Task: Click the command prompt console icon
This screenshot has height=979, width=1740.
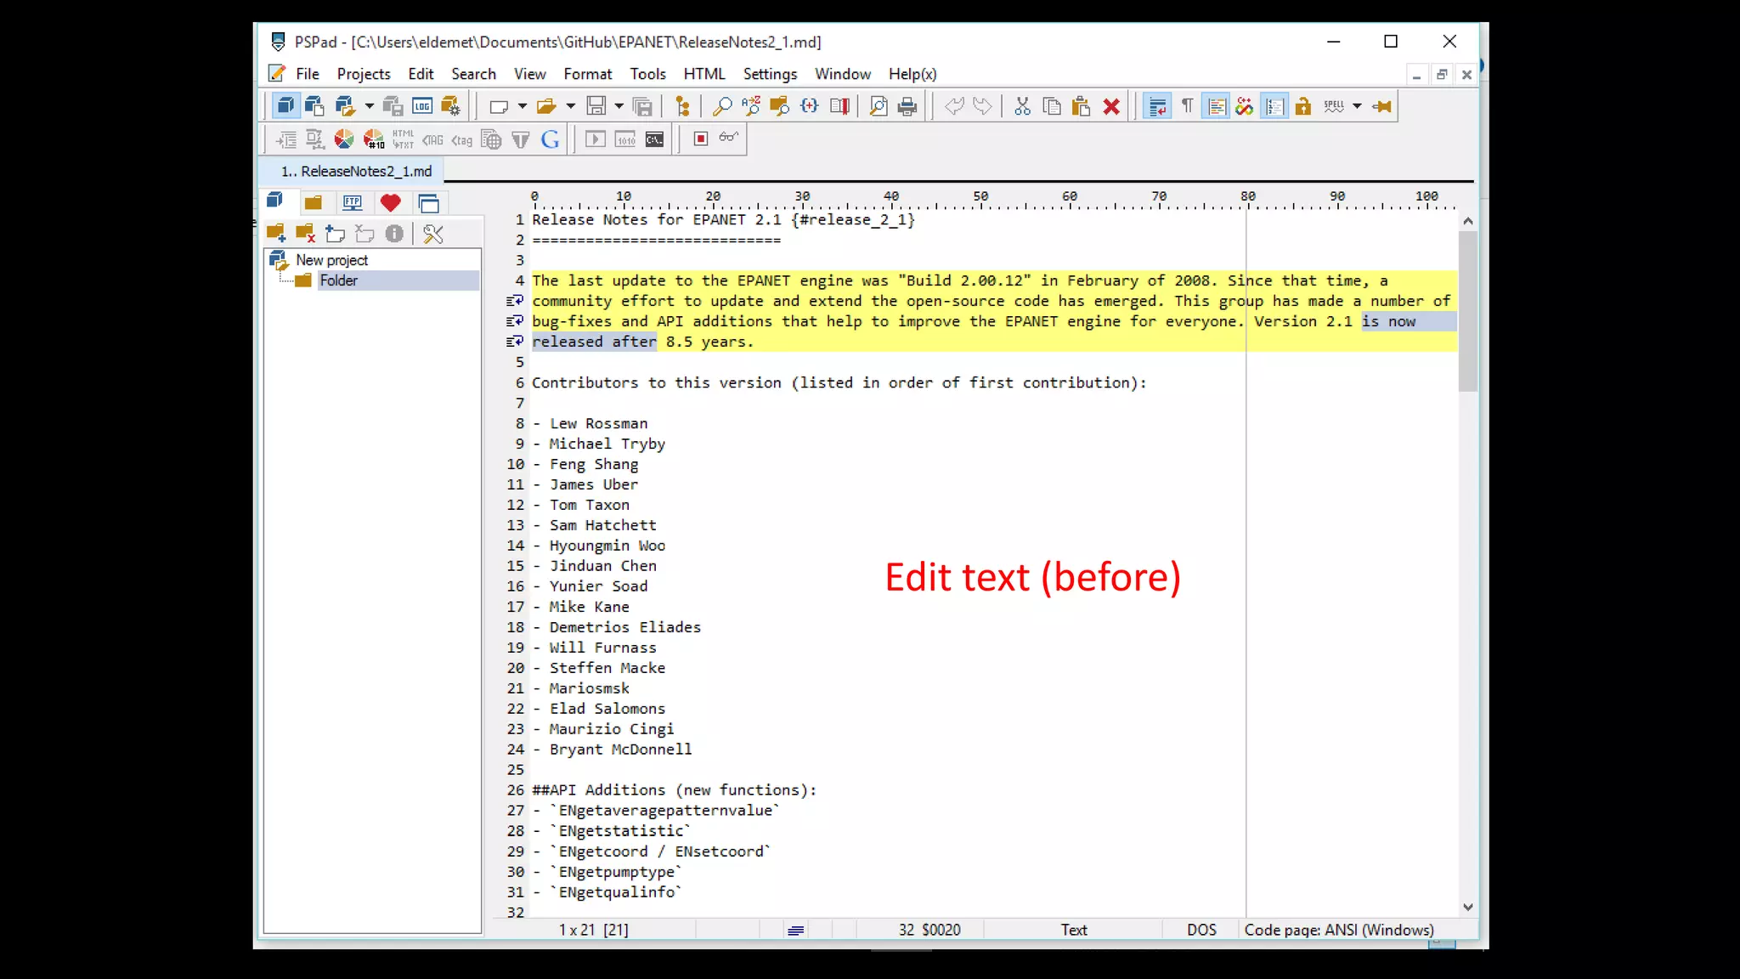Action: (654, 139)
